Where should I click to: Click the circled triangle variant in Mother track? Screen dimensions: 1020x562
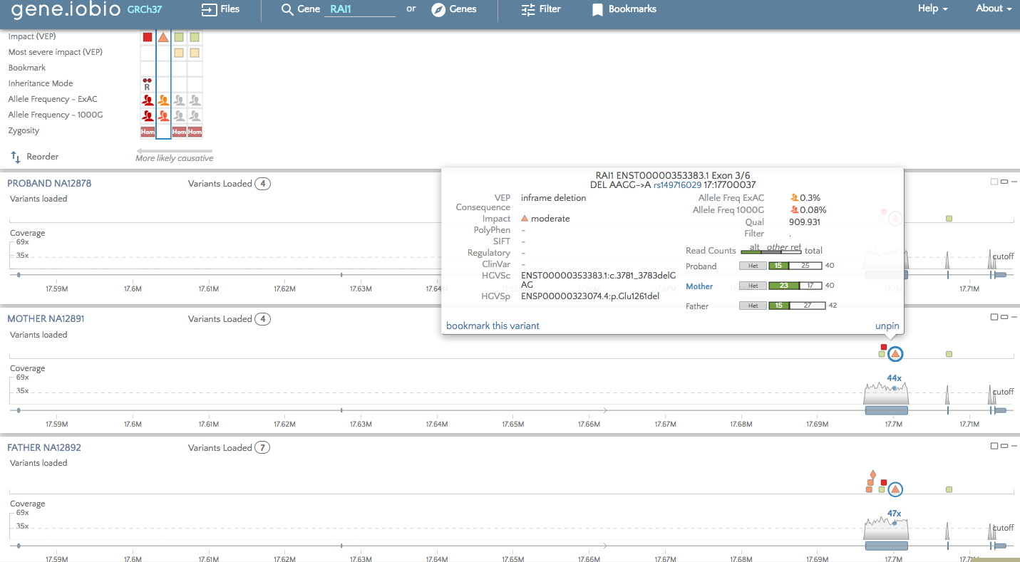coord(895,354)
